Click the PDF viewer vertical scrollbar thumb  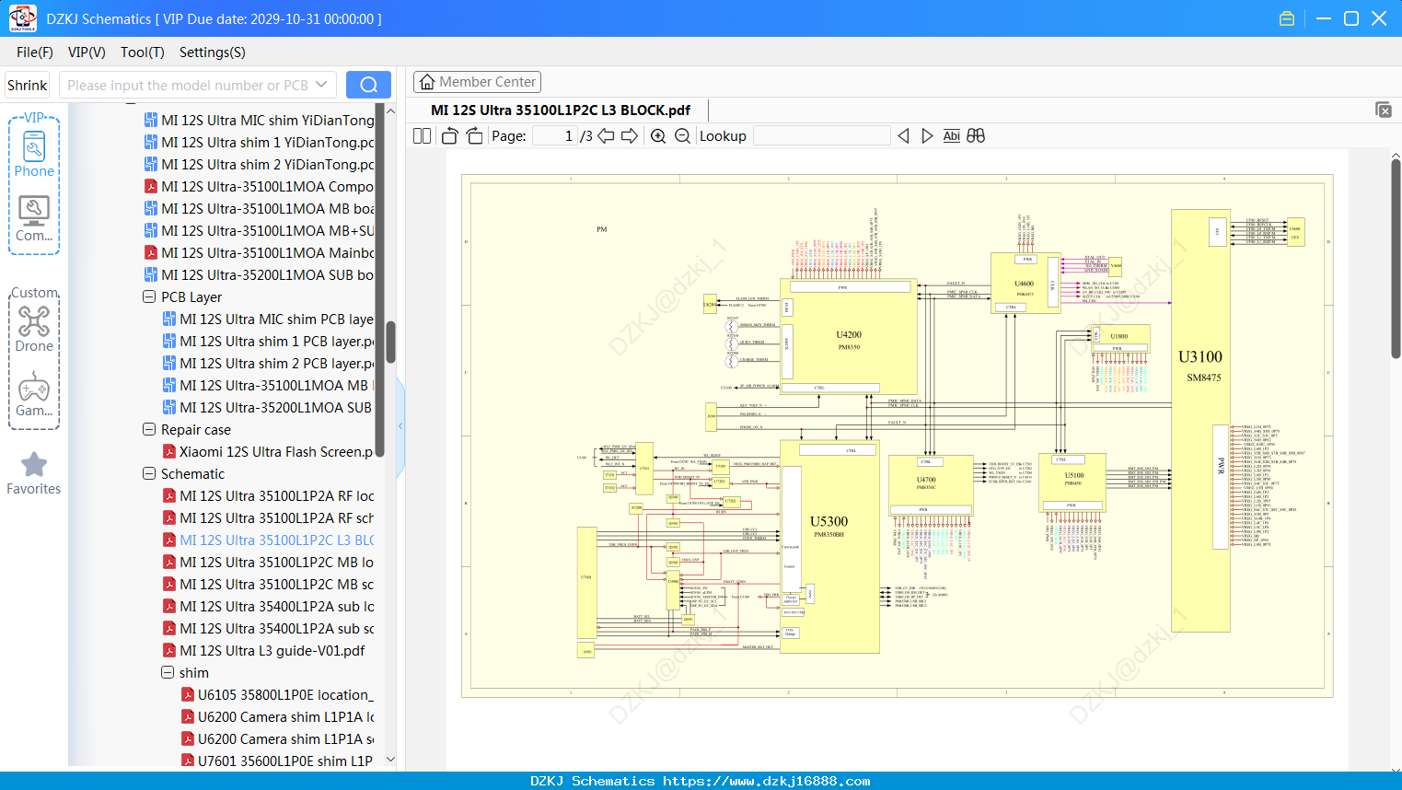(x=1396, y=259)
